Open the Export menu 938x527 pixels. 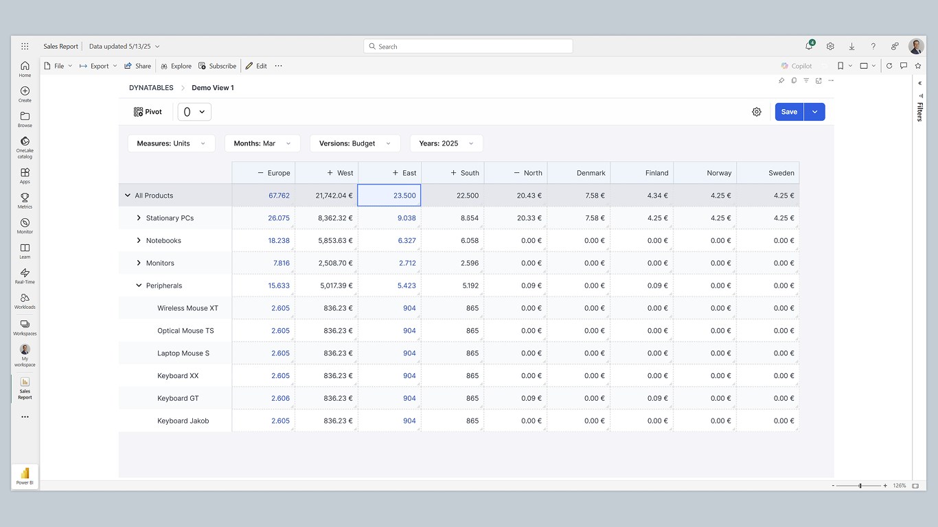(98, 66)
